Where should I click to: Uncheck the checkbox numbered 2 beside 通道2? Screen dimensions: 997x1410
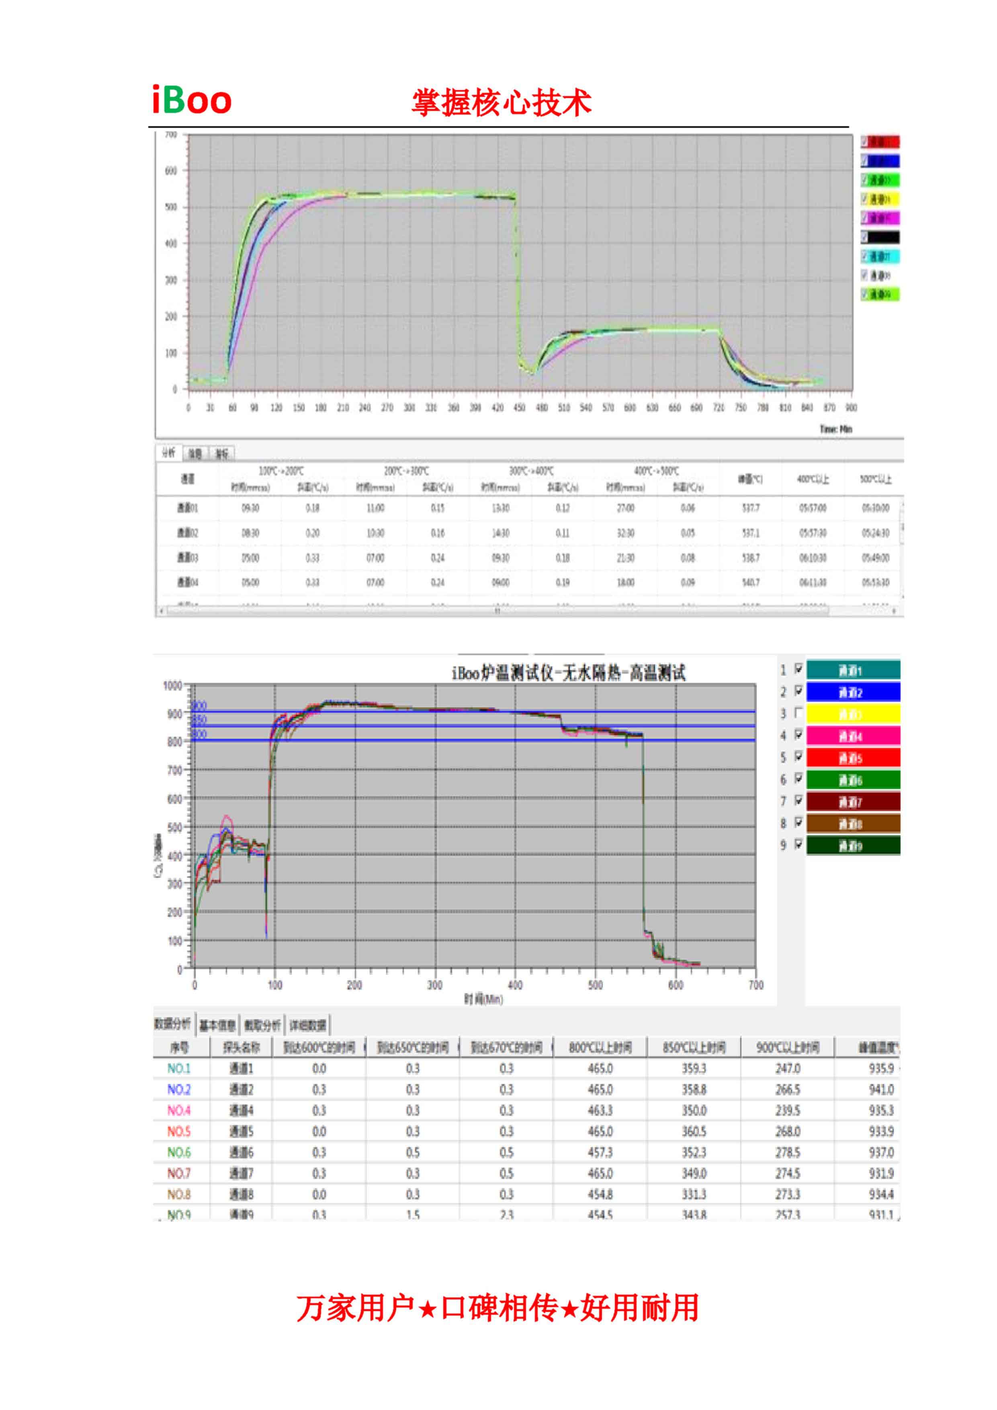click(x=798, y=691)
